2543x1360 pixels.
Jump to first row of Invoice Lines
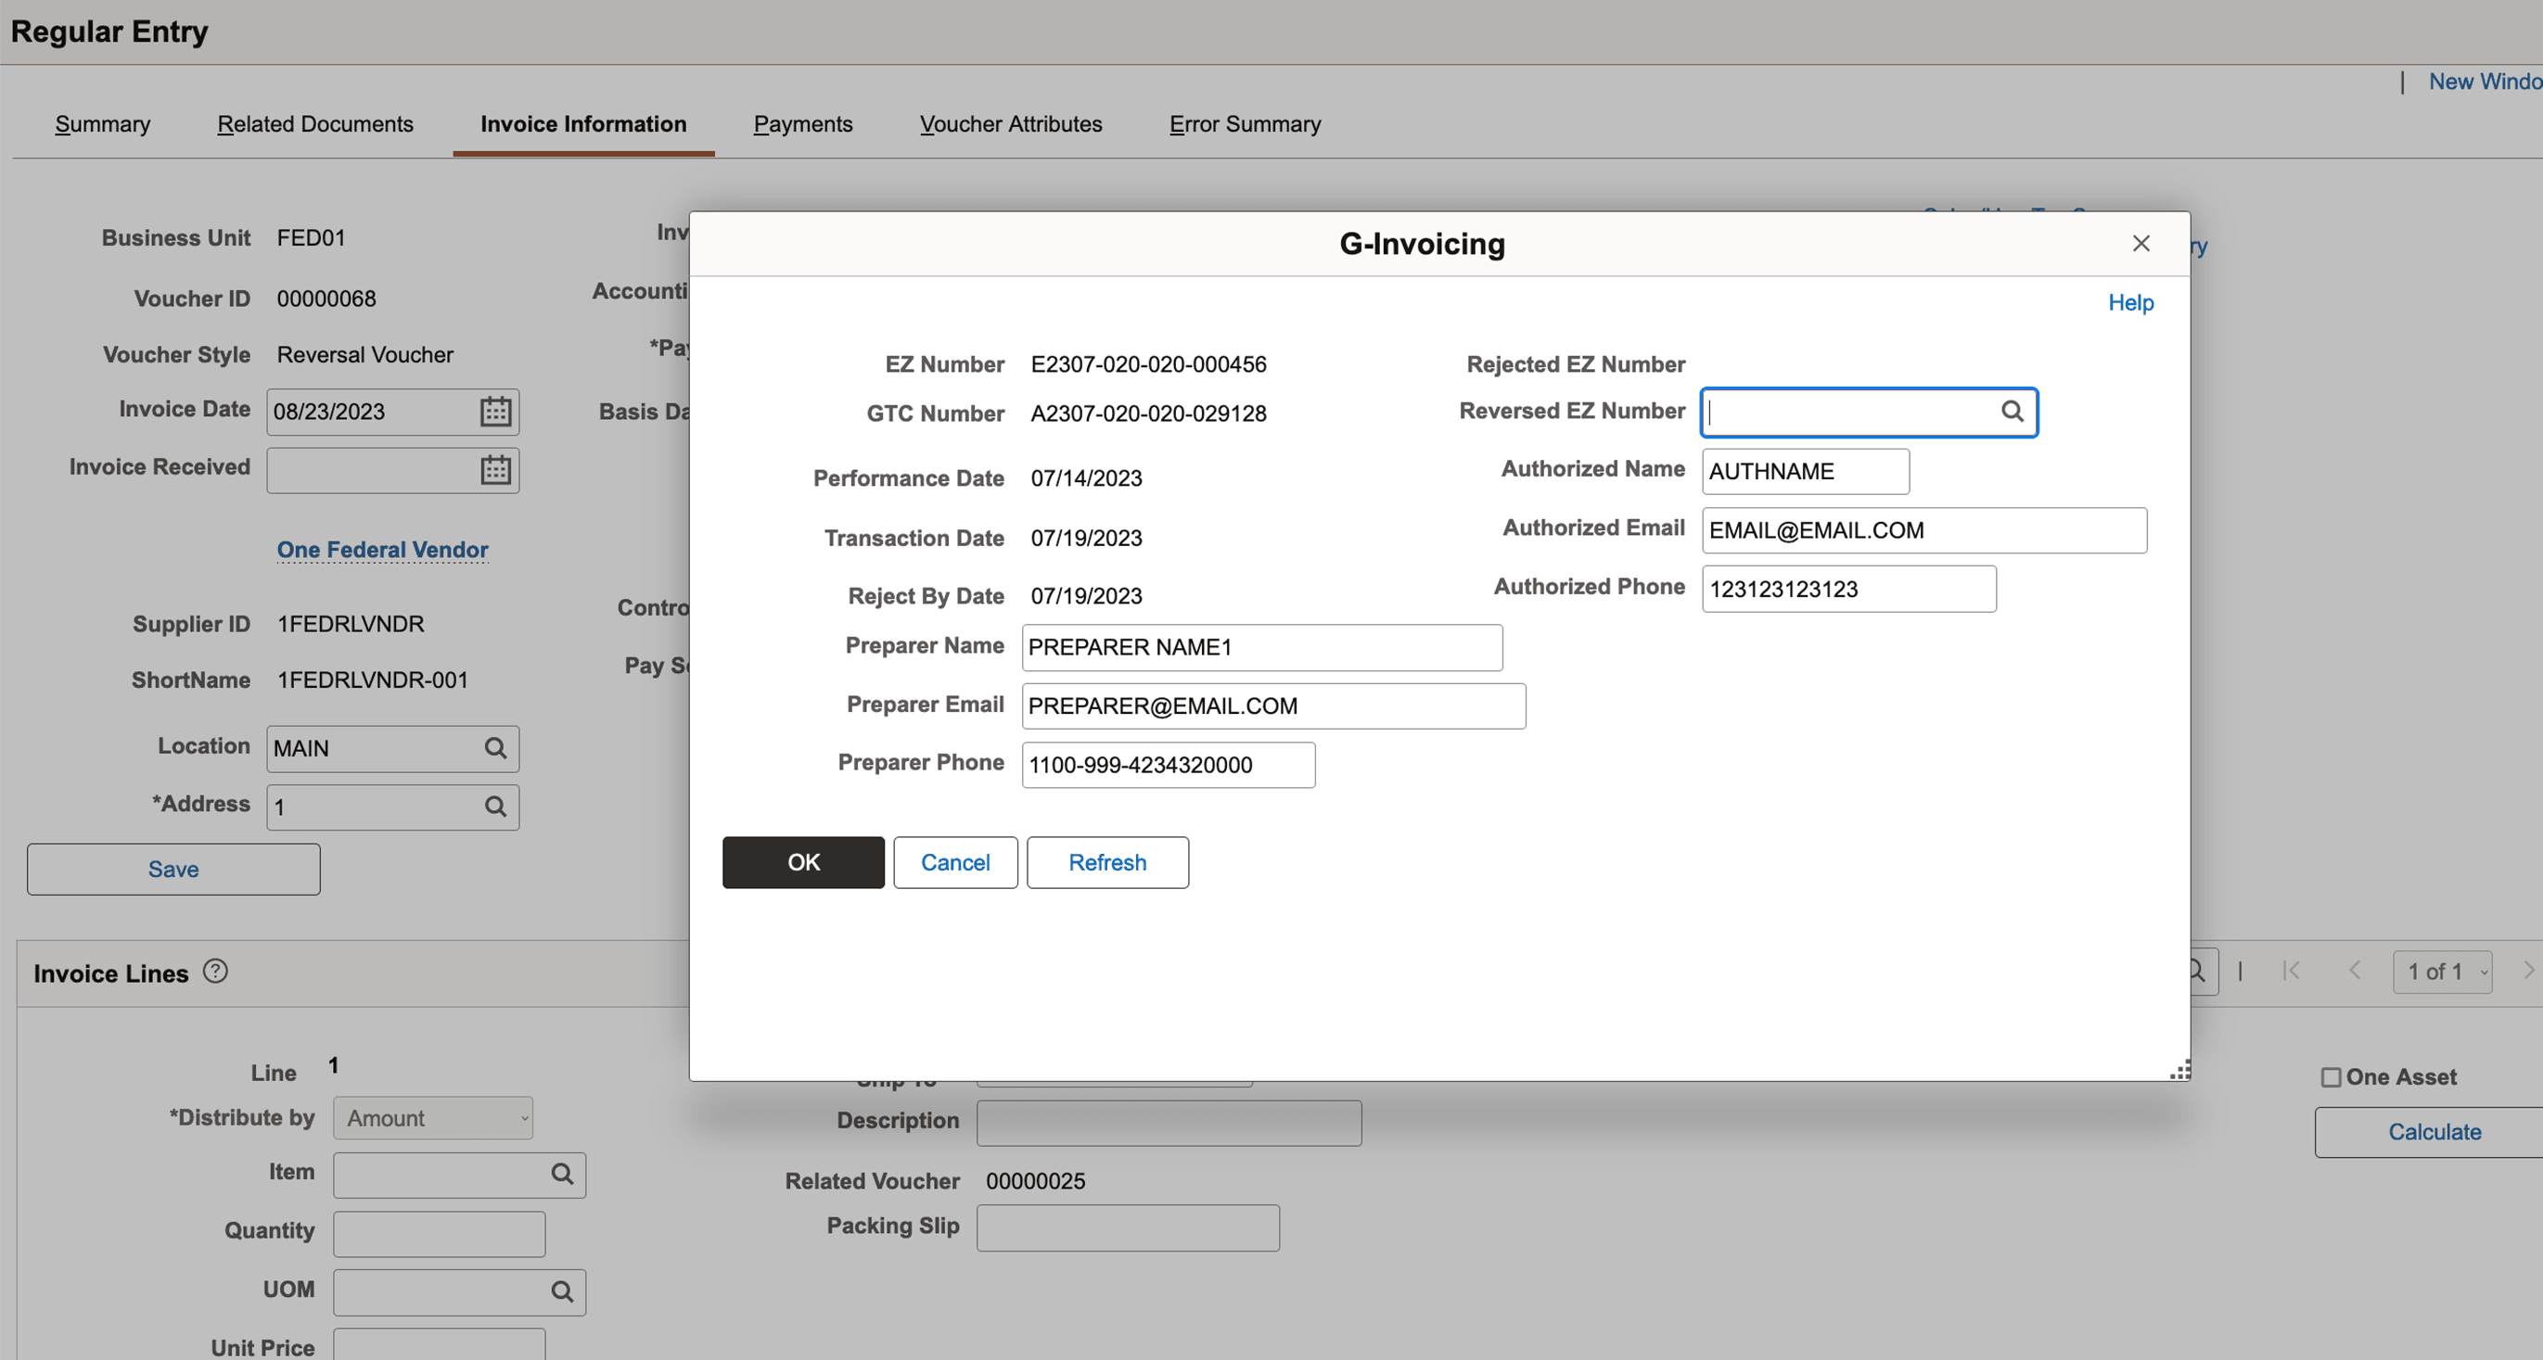pyautogui.click(x=2293, y=972)
